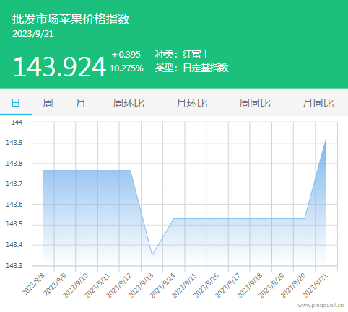Viewport: 348px width, 312px height.
Task: Click the 143.924 index value
Action: (x=59, y=67)
